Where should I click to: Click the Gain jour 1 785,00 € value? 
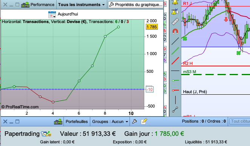coord(169,134)
